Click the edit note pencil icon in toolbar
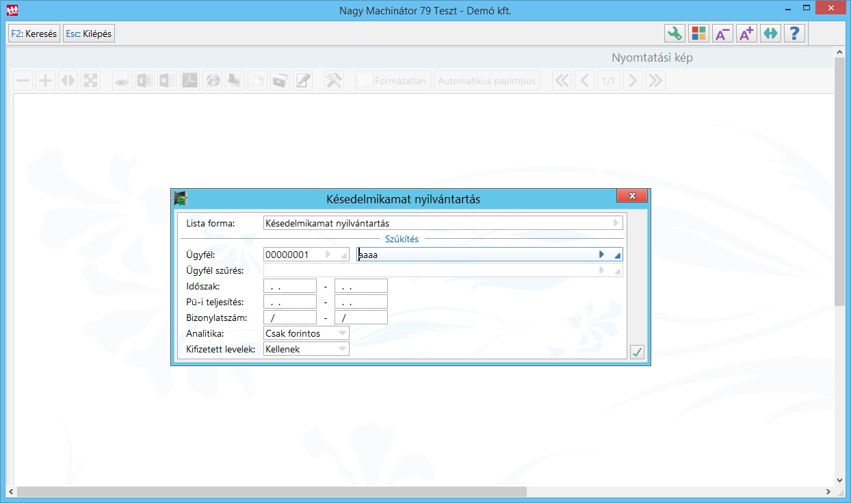Image resolution: width=851 pixels, height=503 pixels. pos(302,81)
